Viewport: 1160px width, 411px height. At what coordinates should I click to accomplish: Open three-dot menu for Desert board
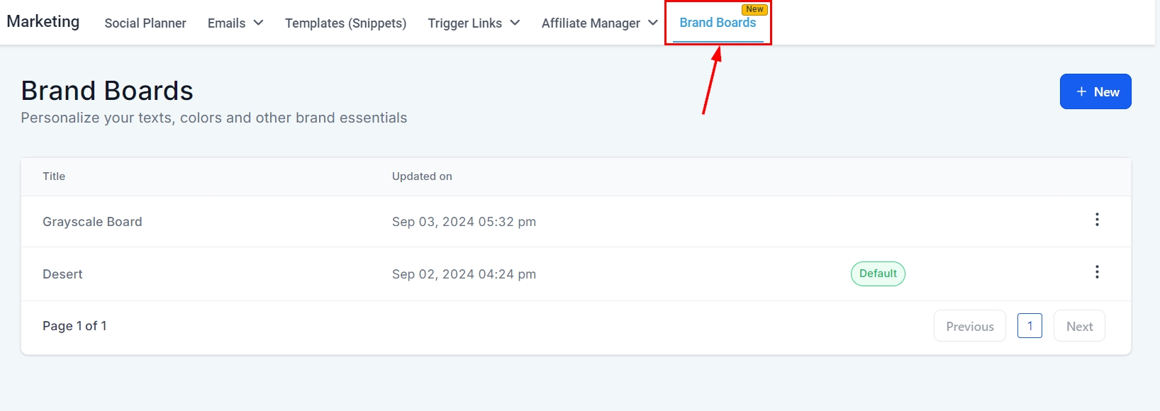[x=1097, y=272]
